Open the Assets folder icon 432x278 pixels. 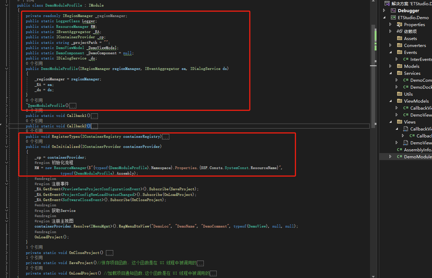click(x=400, y=38)
